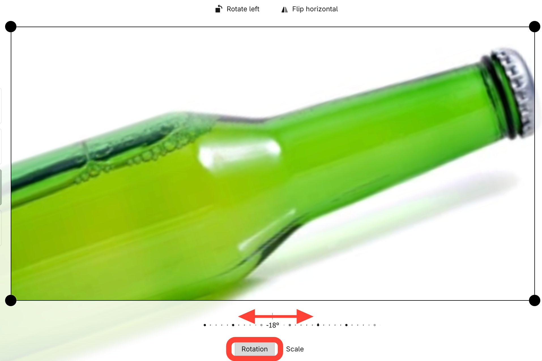Viewport: 542px width, 361px height.
Task: Click the center tick above the angle
Action: pyautogui.click(x=272, y=316)
